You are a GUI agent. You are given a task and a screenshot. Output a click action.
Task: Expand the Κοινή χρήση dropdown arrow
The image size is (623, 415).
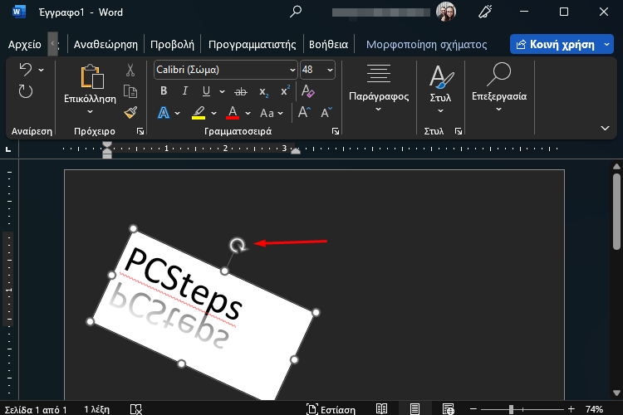607,45
